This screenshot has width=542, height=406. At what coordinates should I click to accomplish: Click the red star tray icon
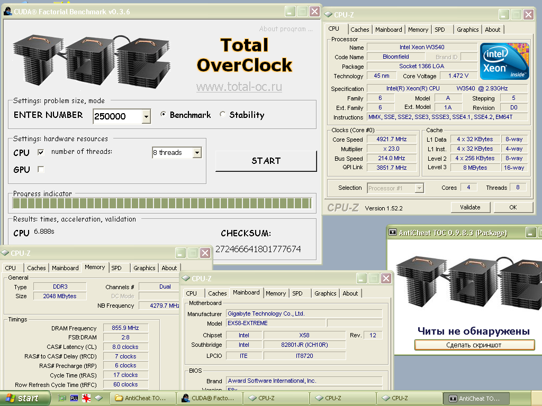pos(86,398)
